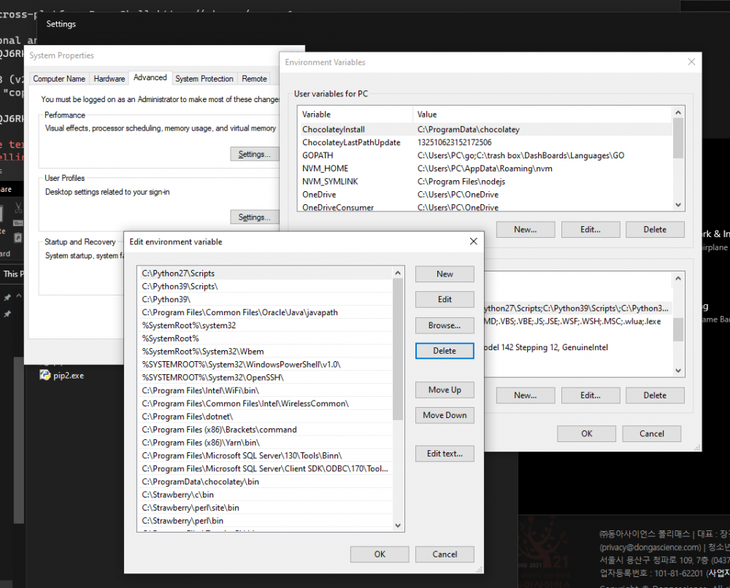Click Delete under User variables for PC
The image size is (730, 588).
click(x=655, y=229)
